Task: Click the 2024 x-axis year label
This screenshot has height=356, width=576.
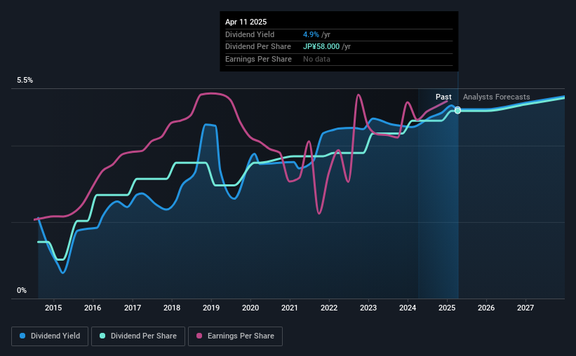Action: click(408, 308)
